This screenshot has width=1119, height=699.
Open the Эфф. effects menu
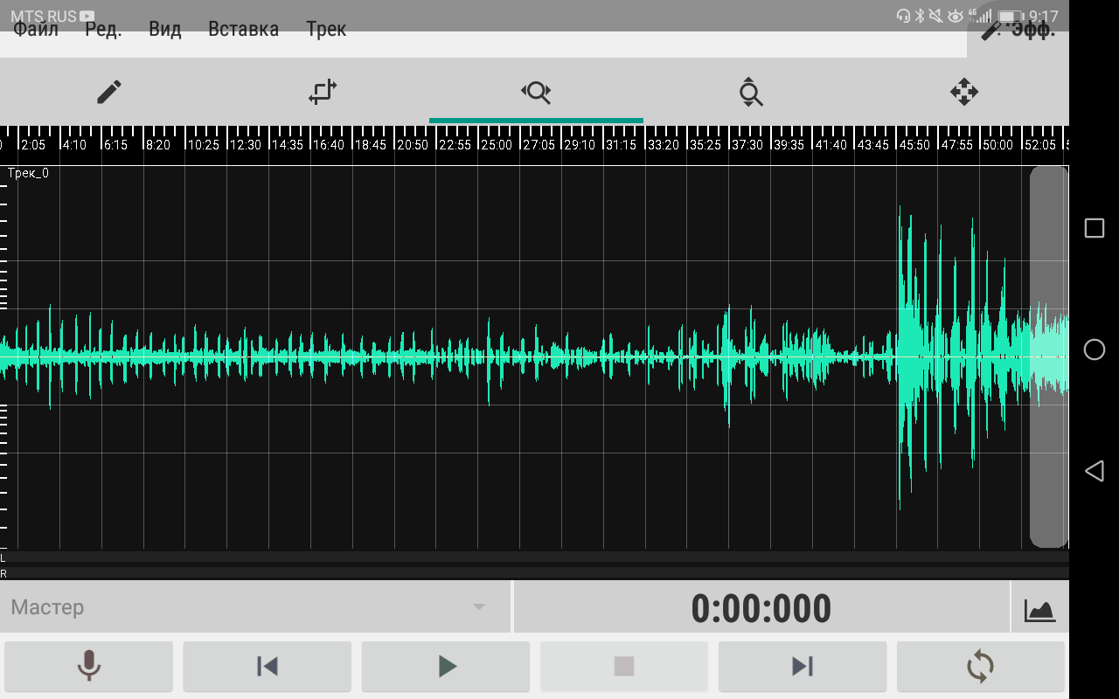tap(1018, 29)
